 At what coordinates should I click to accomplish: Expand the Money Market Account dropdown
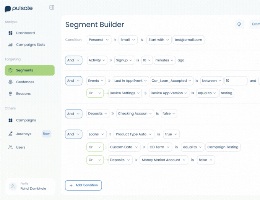pos(164,160)
